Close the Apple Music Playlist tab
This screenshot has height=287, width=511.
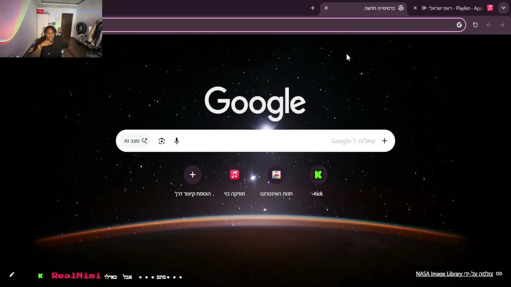pyautogui.click(x=415, y=8)
